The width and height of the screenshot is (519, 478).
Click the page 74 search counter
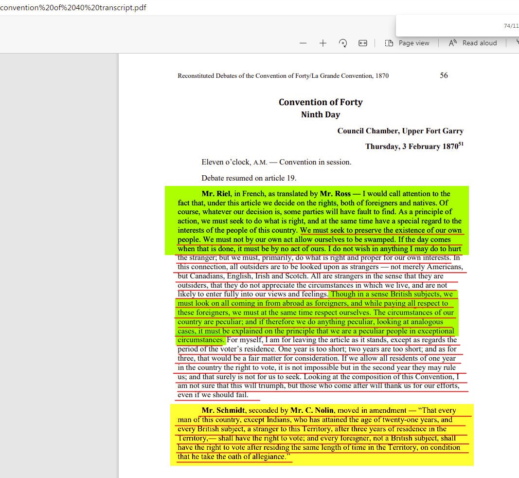(511, 26)
